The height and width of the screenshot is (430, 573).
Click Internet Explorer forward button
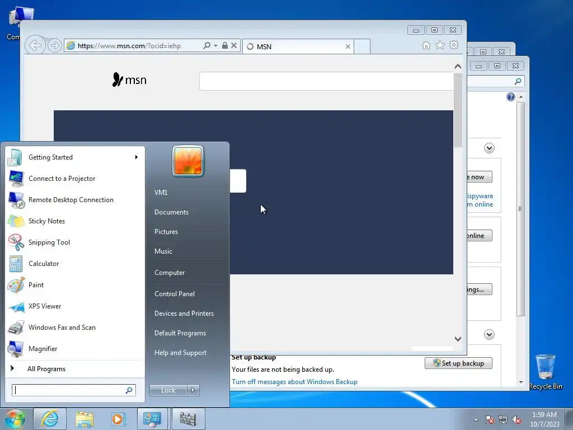click(55, 46)
